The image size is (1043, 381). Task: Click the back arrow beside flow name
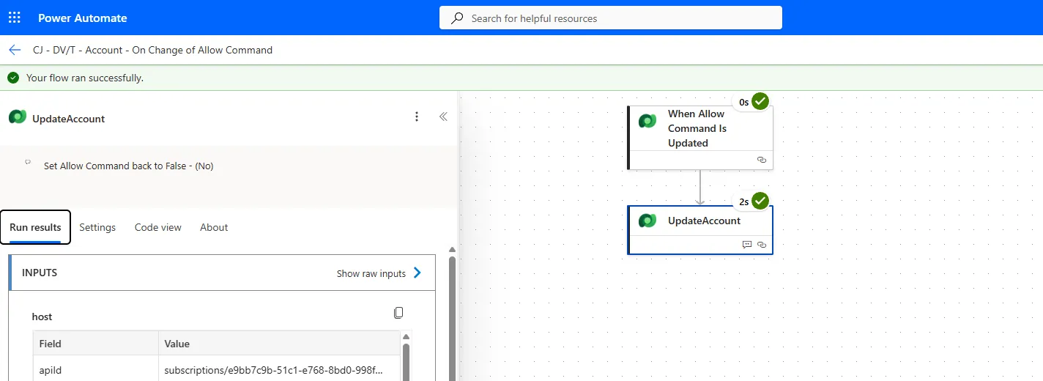click(x=15, y=50)
